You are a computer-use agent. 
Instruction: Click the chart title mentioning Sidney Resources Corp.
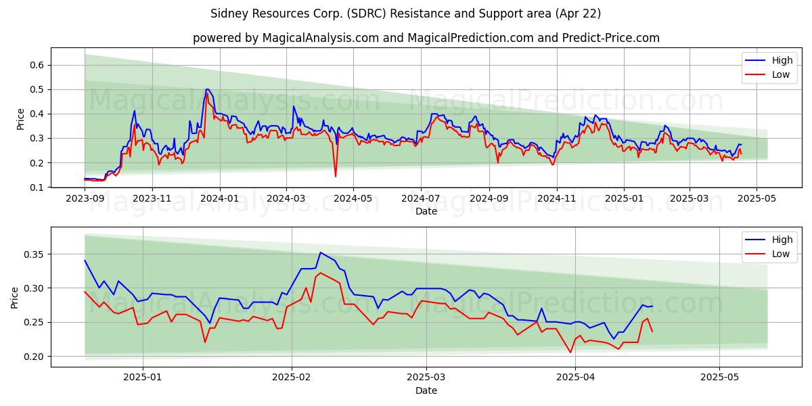click(405, 14)
